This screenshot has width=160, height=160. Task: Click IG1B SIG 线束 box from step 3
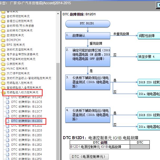[149, 82]
